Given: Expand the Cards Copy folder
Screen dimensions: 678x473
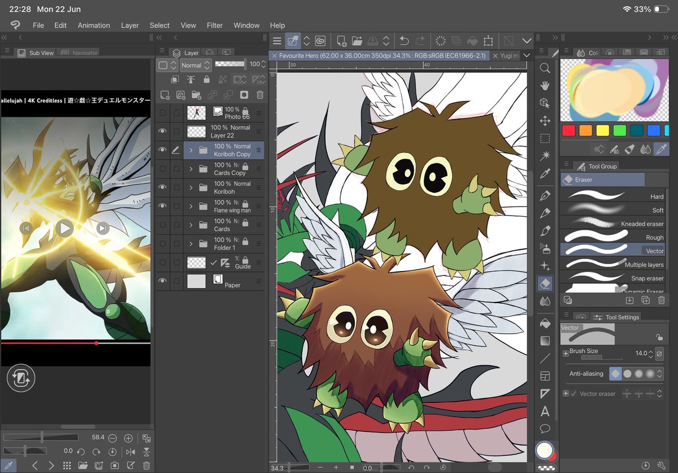Looking at the screenshot, I should coord(191,169).
